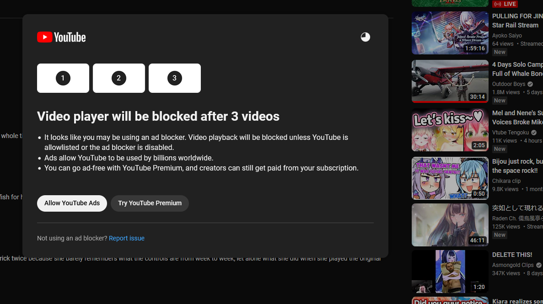
Task: Click the verified badge next to Outdoor Boys
Action: [530, 84]
